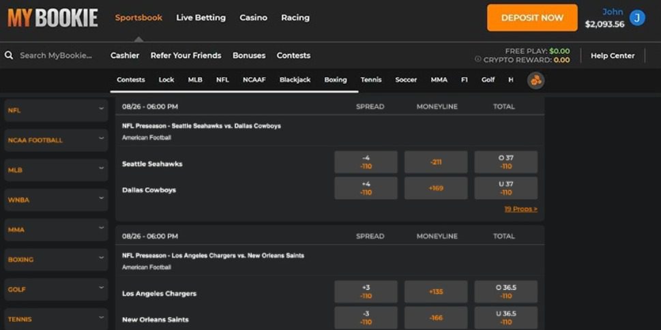
Task: Open the John profile avatar
Action: point(637,18)
